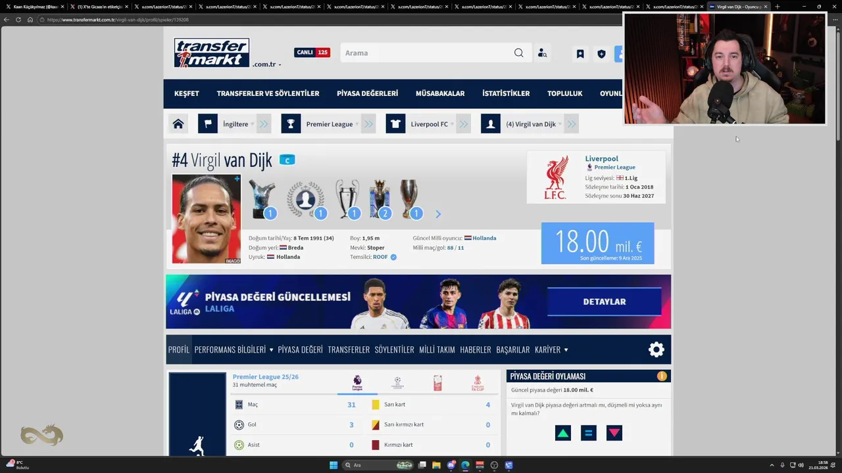
Task: Open Microsoft Edge from the taskbar
Action: coord(465,465)
